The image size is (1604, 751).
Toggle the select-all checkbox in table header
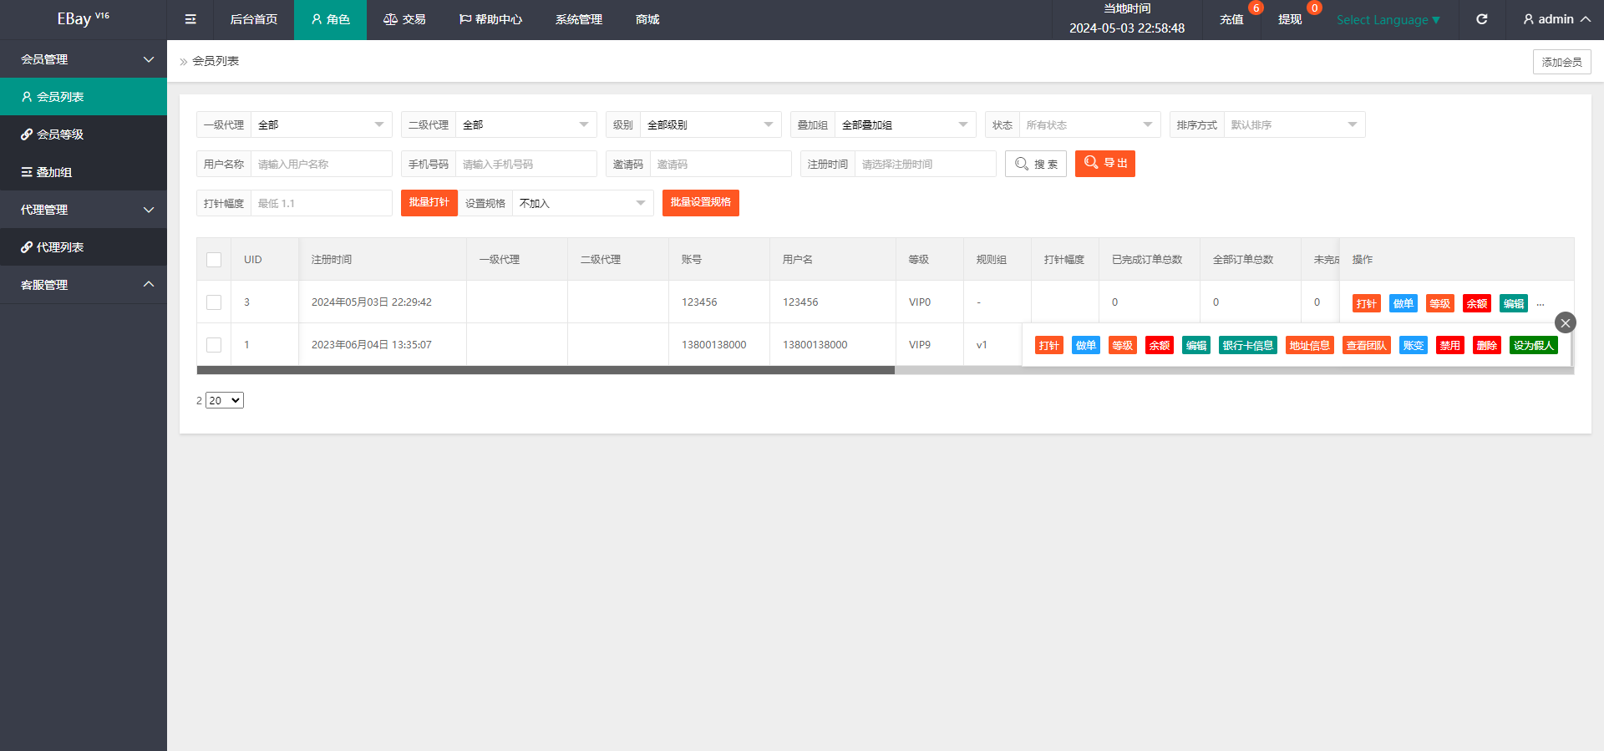tap(214, 260)
